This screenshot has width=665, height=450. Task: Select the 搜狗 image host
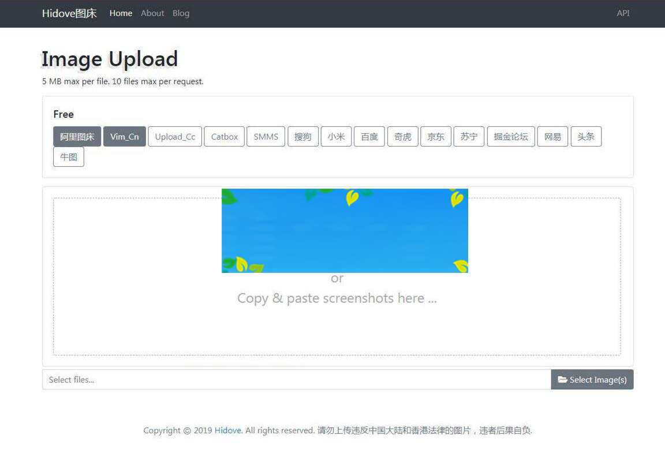coord(303,137)
